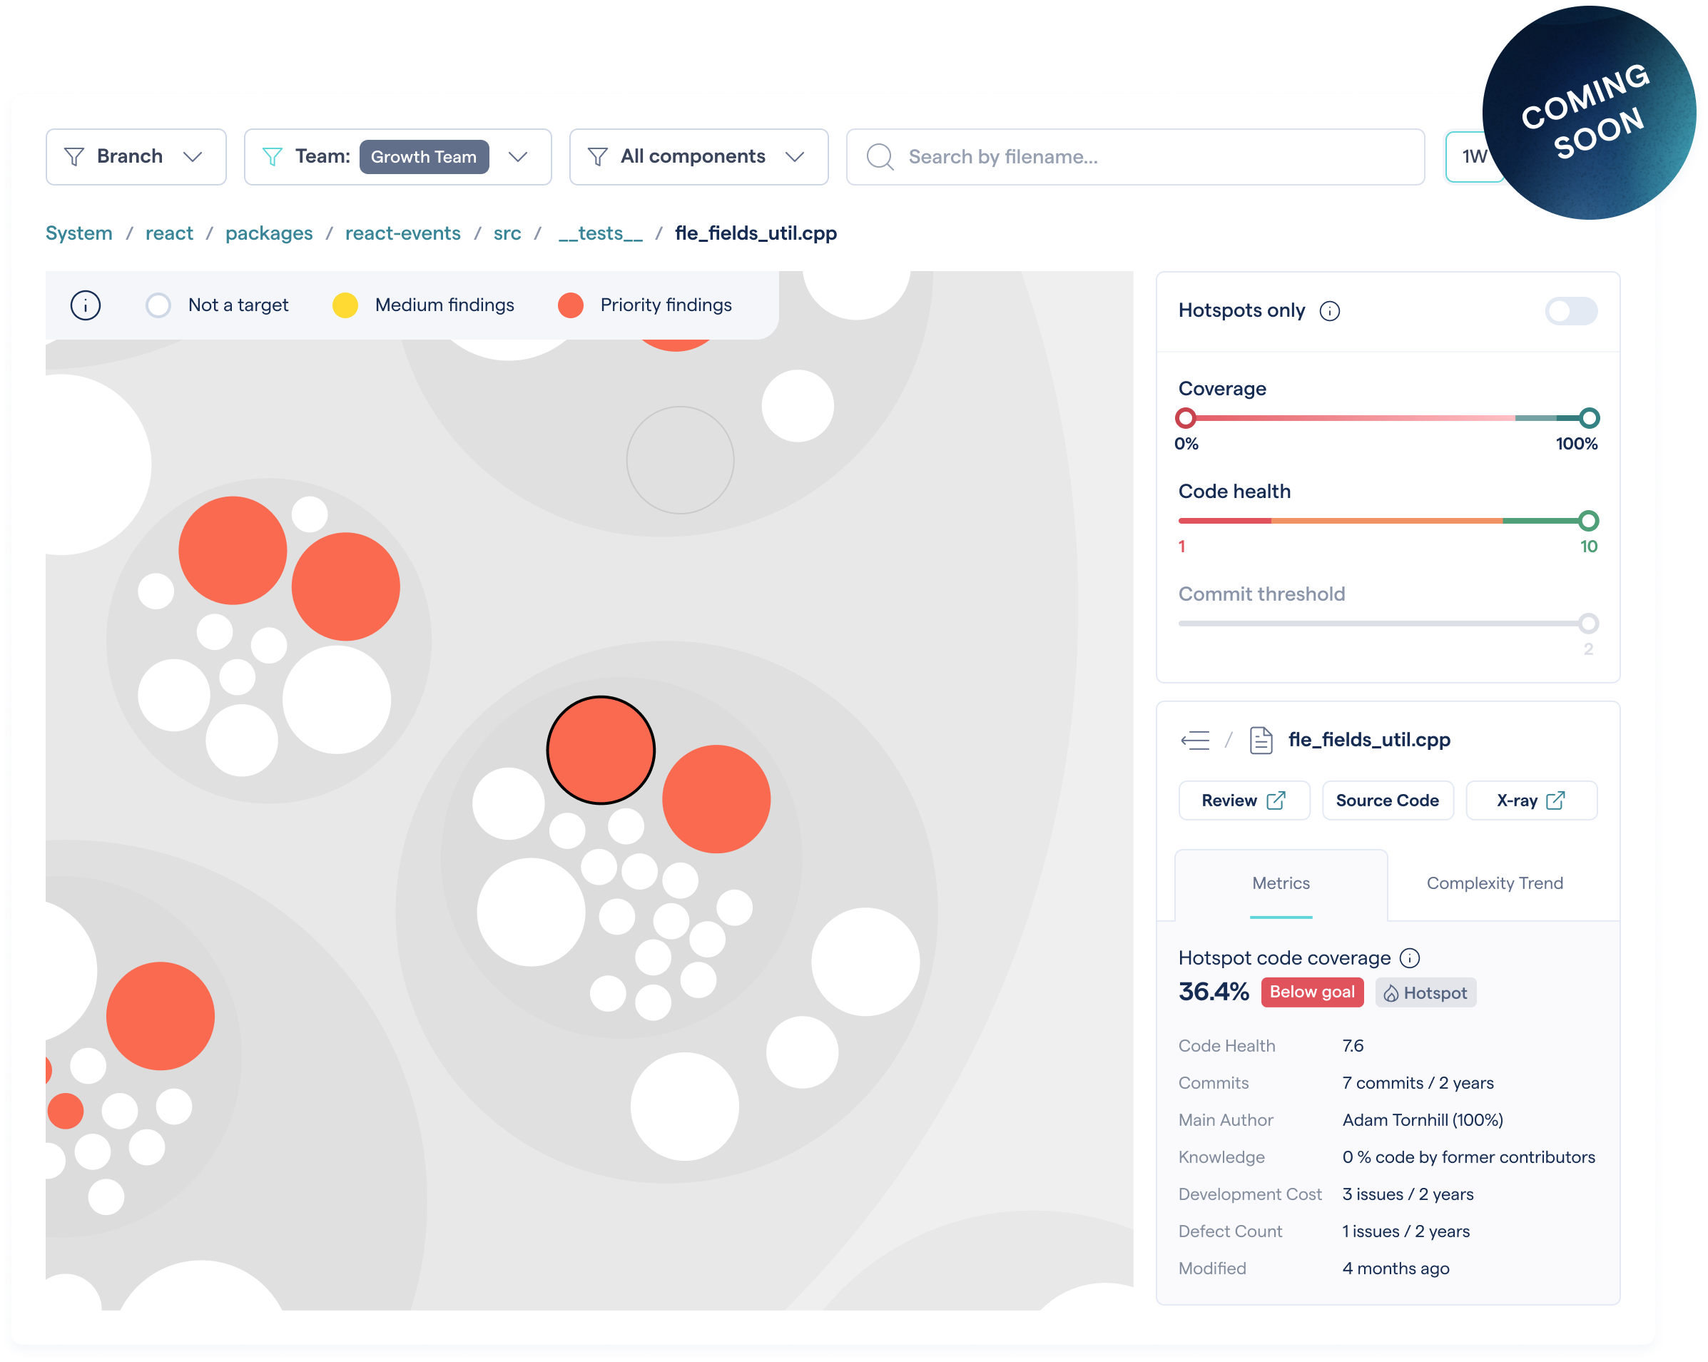
Task: Click the Branch filter funnel icon
Action: click(74, 157)
